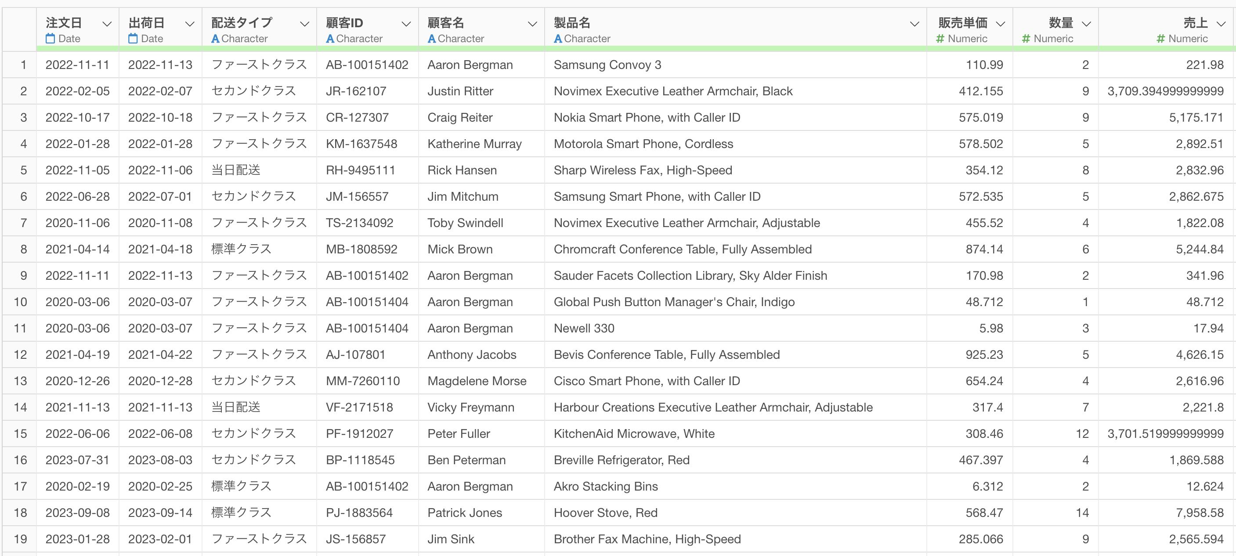The height and width of the screenshot is (556, 1236).
Task: Click the product 'Newell 330'
Action: [x=584, y=329]
